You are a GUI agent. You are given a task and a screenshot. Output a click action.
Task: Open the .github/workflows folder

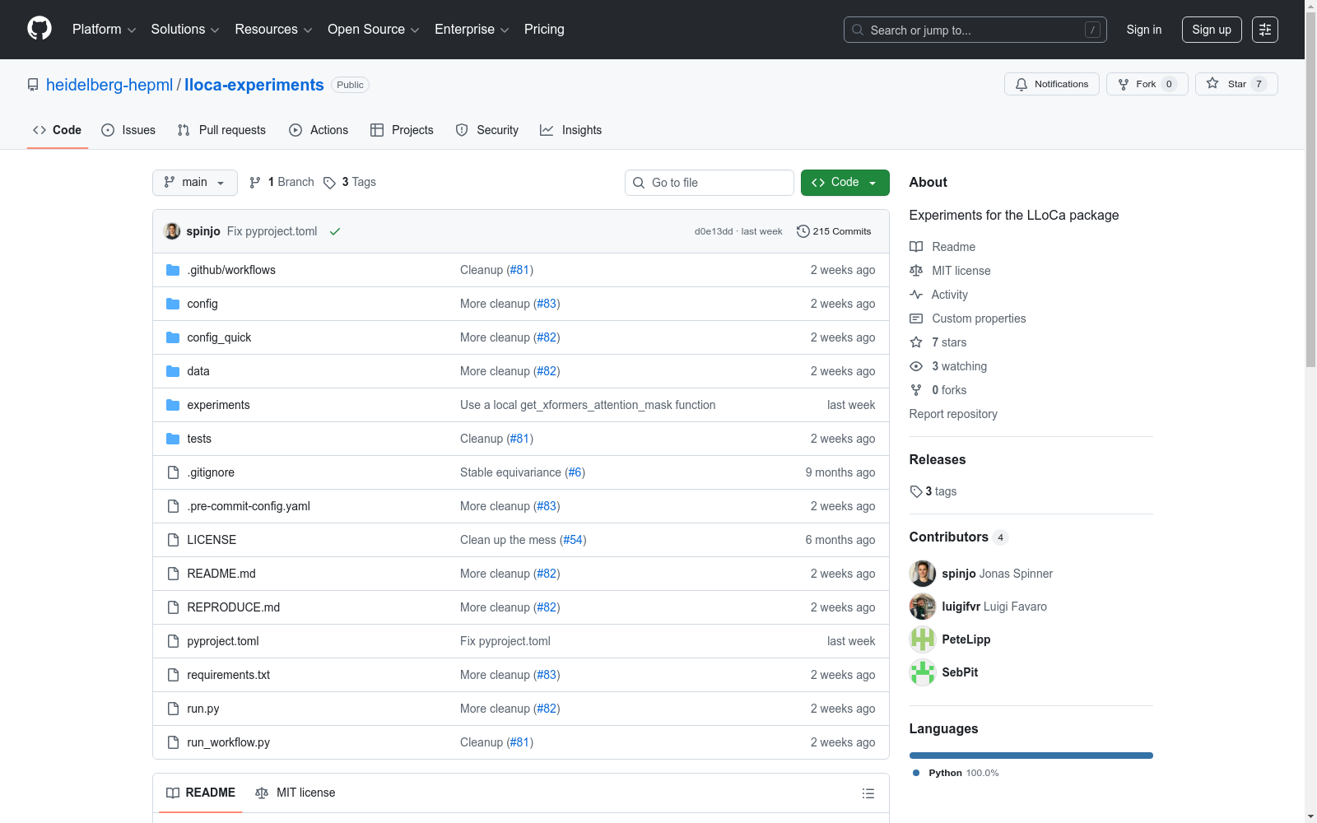(231, 270)
